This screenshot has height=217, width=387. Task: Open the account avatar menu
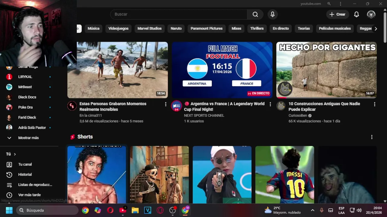(x=371, y=14)
